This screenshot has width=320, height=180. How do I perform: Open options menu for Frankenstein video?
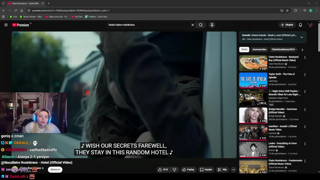tap(305, 161)
